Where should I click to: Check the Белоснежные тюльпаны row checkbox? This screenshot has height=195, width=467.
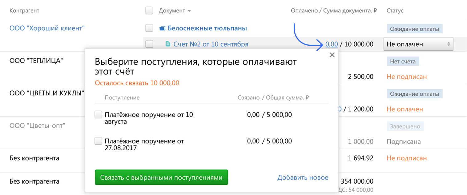pyautogui.click(x=149, y=29)
